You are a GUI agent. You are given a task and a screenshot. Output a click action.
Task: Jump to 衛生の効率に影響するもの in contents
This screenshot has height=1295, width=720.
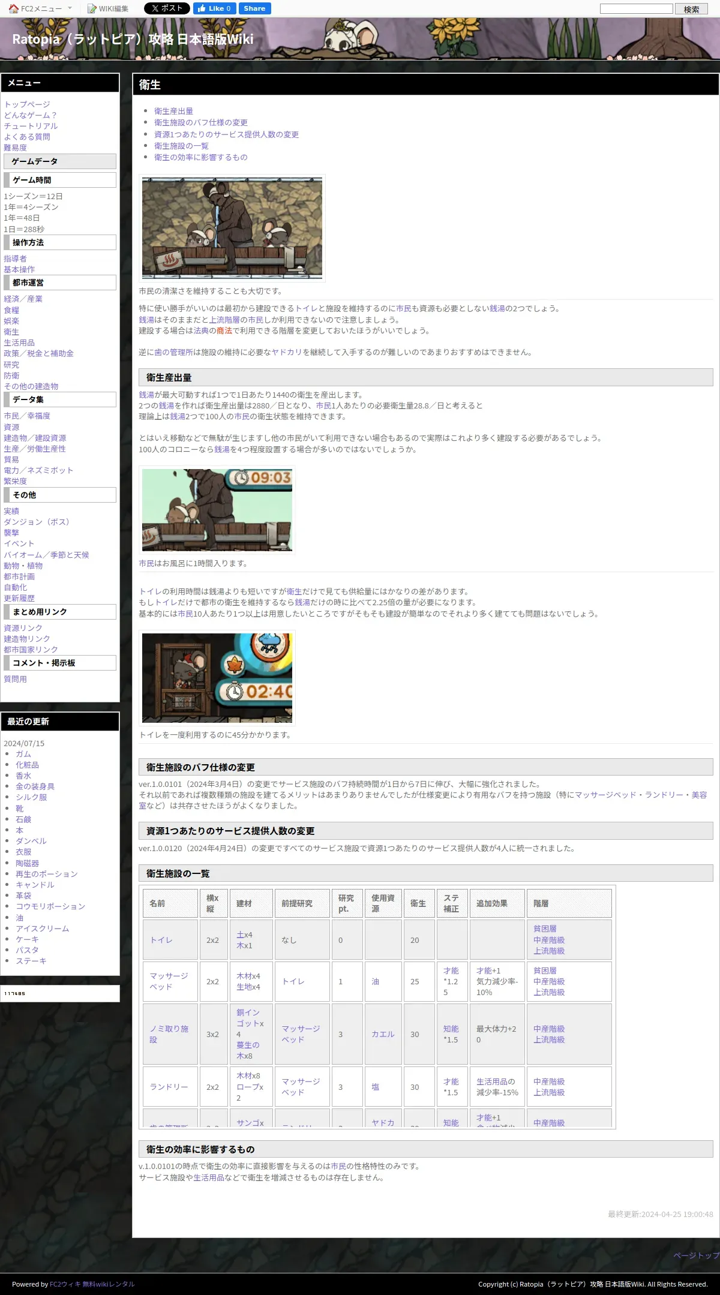click(x=200, y=157)
